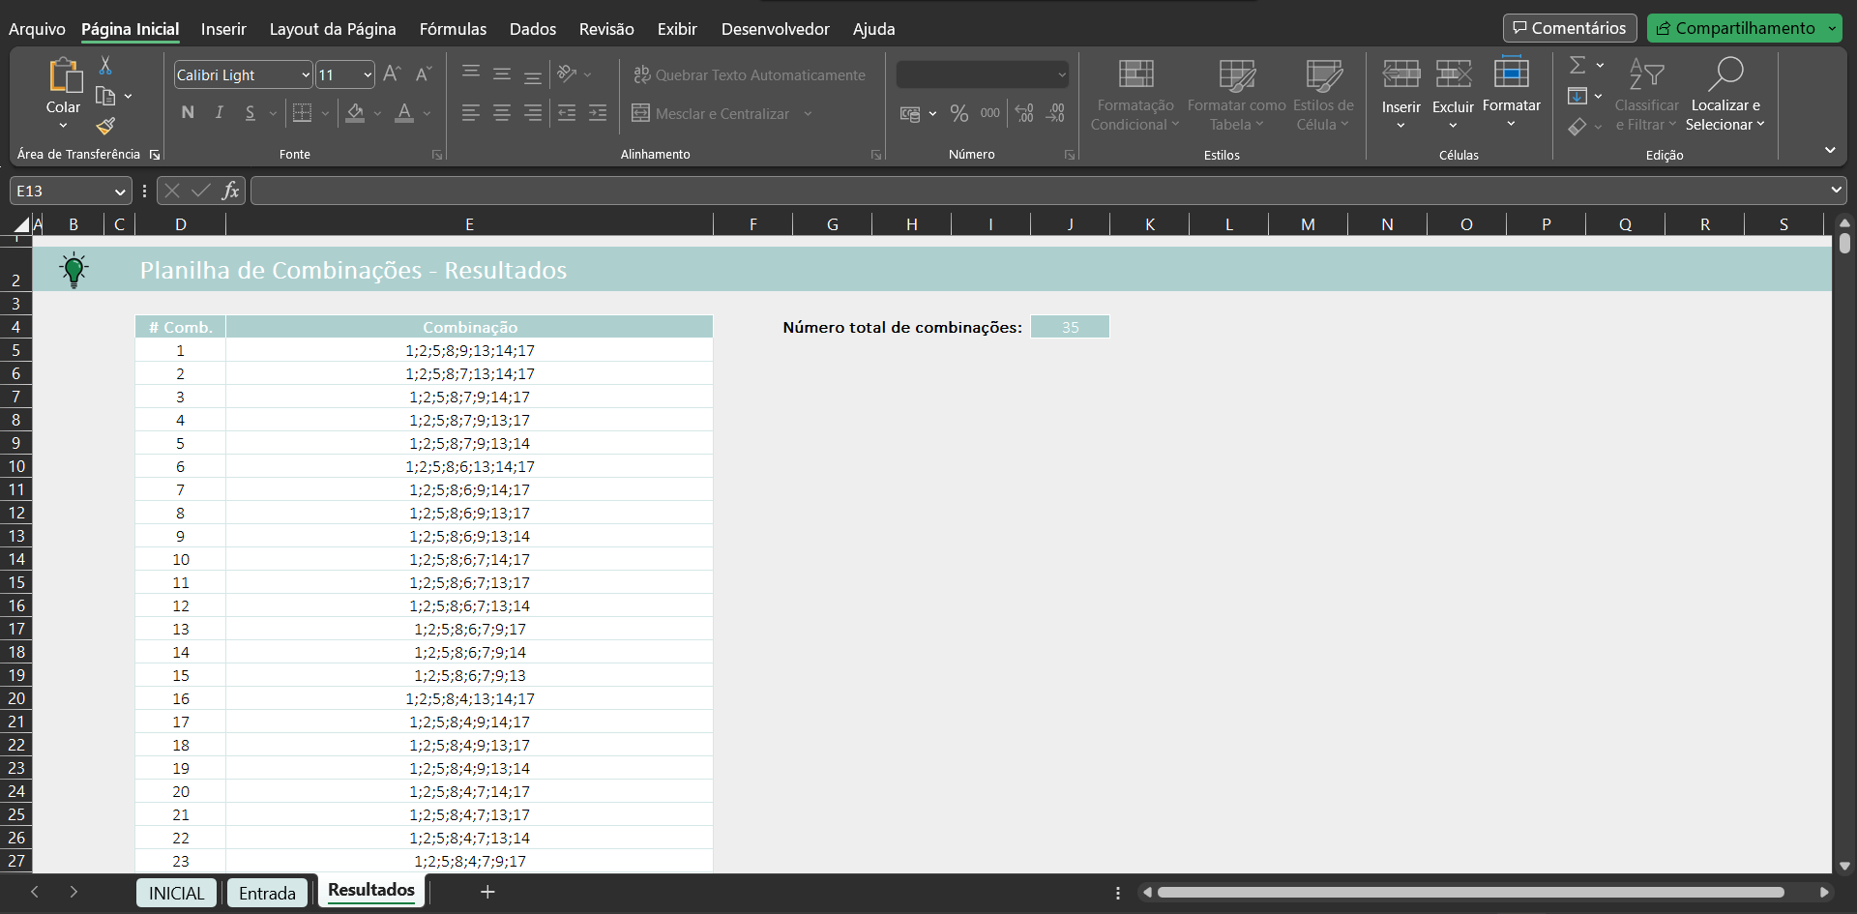Click the Comentários button
This screenshot has width=1857, height=914.
[1569, 28]
